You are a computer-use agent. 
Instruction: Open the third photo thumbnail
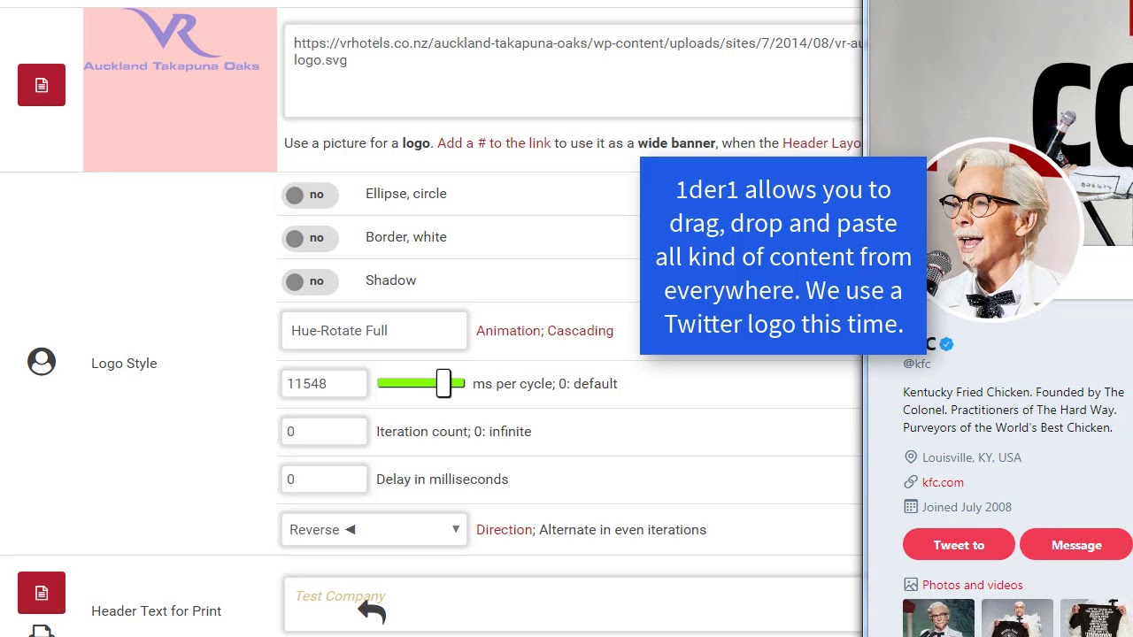point(1096,618)
